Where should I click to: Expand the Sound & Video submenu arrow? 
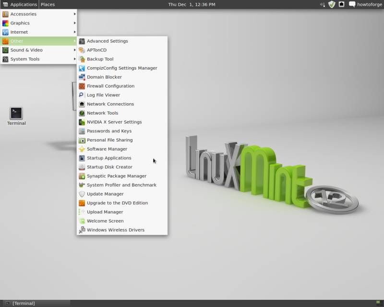74,50
